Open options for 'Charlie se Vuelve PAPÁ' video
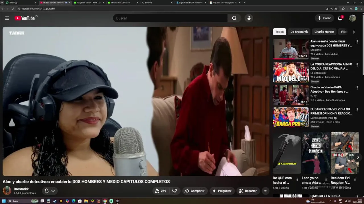Screen dimensions: 364x204 (x=357, y=88)
